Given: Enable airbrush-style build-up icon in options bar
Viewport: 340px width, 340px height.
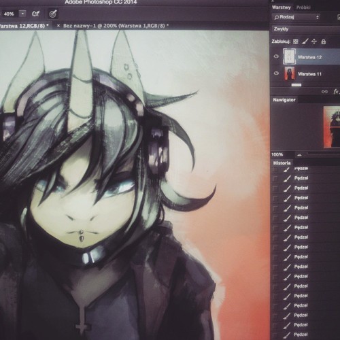Looking at the screenshot, I should click(35, 14).
